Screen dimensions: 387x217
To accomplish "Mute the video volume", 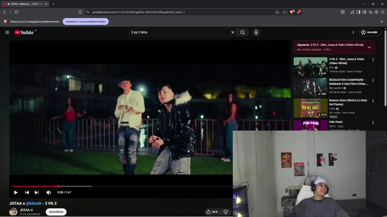I will (x=49, y=192).
